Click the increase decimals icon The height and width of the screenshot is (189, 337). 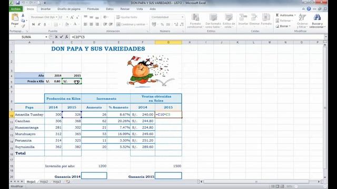[176, 25]
